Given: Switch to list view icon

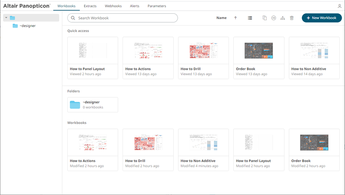Looking at the screenshot, I should (250, 18).
